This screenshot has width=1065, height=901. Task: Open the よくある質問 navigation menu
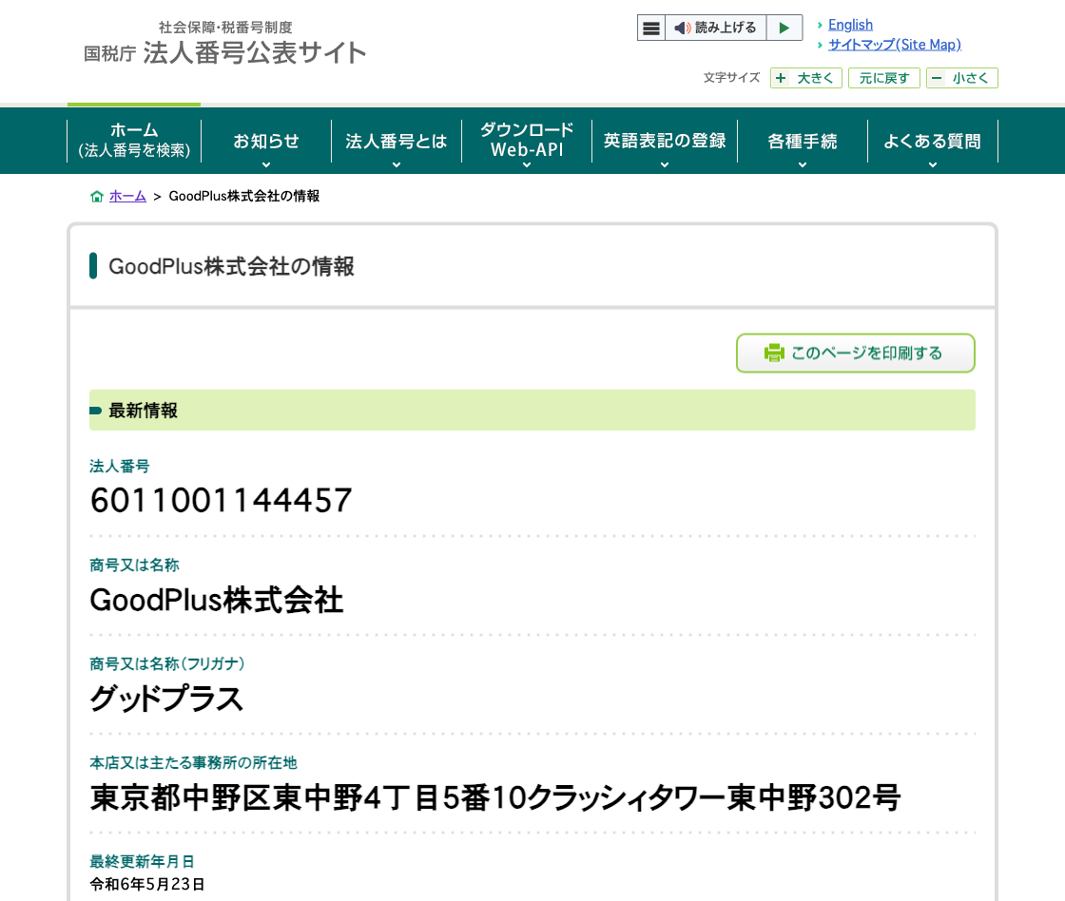[933, 141]
